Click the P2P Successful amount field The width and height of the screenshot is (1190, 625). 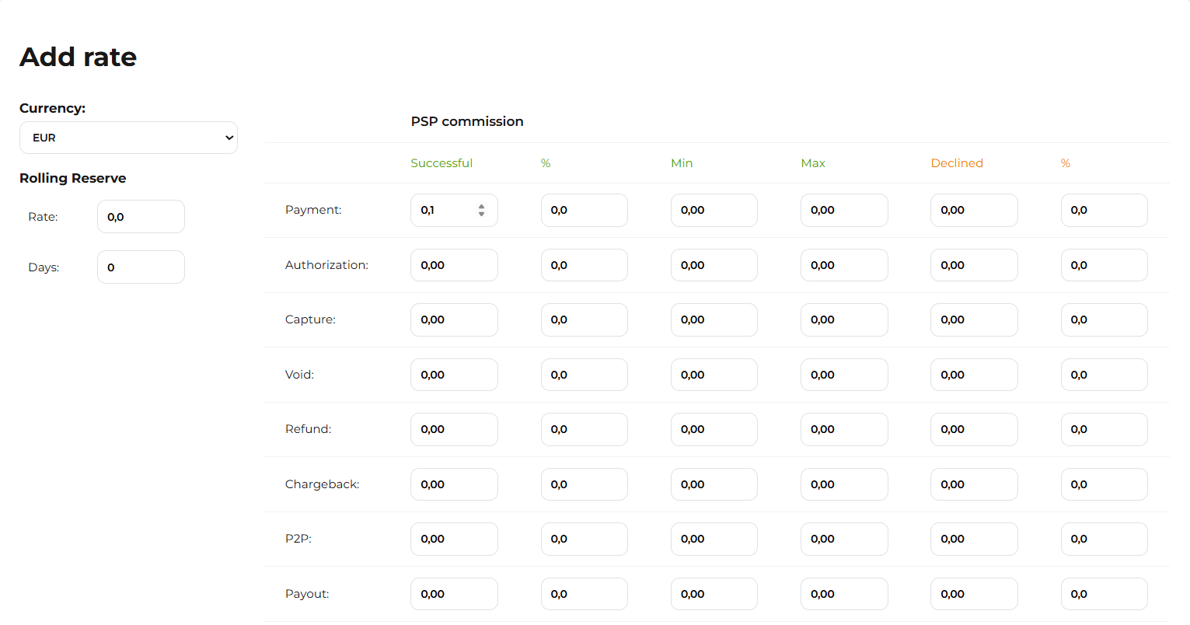[x=454, y=539]
